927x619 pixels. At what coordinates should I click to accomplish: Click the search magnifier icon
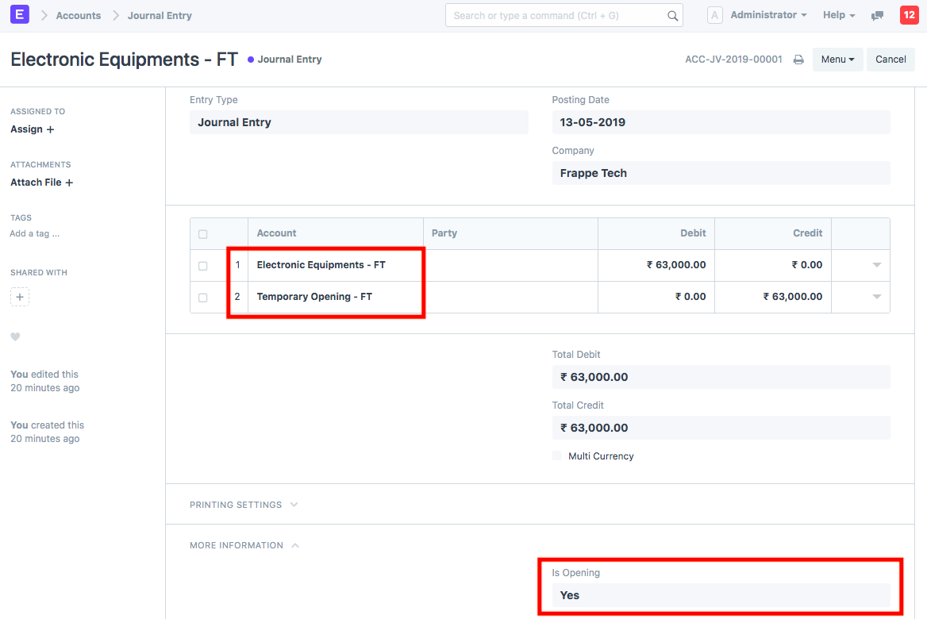tap(672, 15)
